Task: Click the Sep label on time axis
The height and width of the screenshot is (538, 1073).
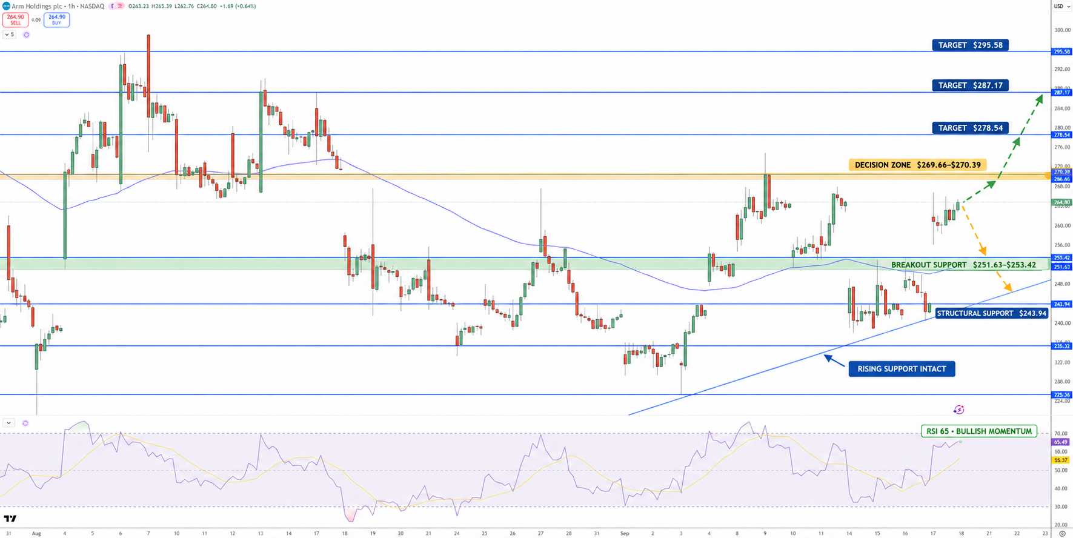Action: [x=625, y=534]
